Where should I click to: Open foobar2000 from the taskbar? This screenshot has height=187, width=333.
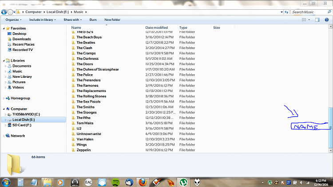197,182
